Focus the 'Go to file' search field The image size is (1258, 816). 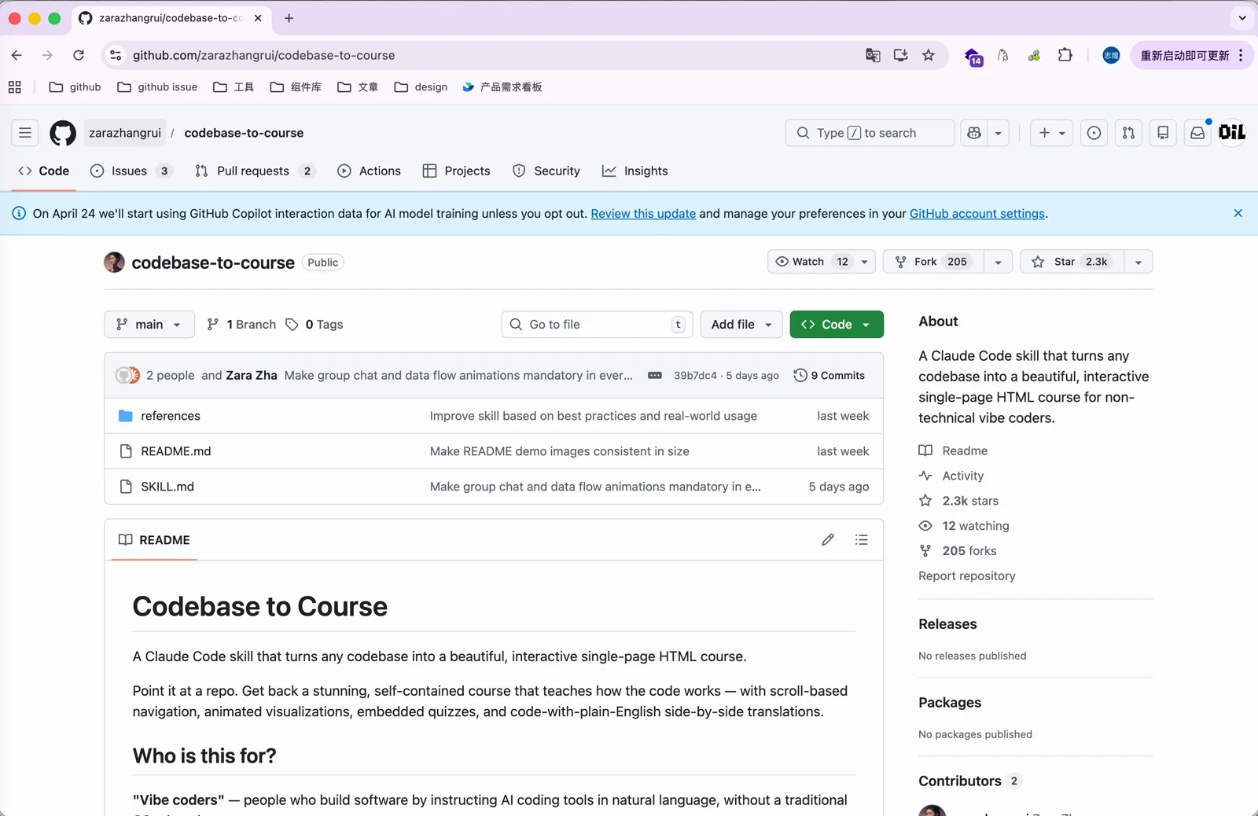coord(597,325)
